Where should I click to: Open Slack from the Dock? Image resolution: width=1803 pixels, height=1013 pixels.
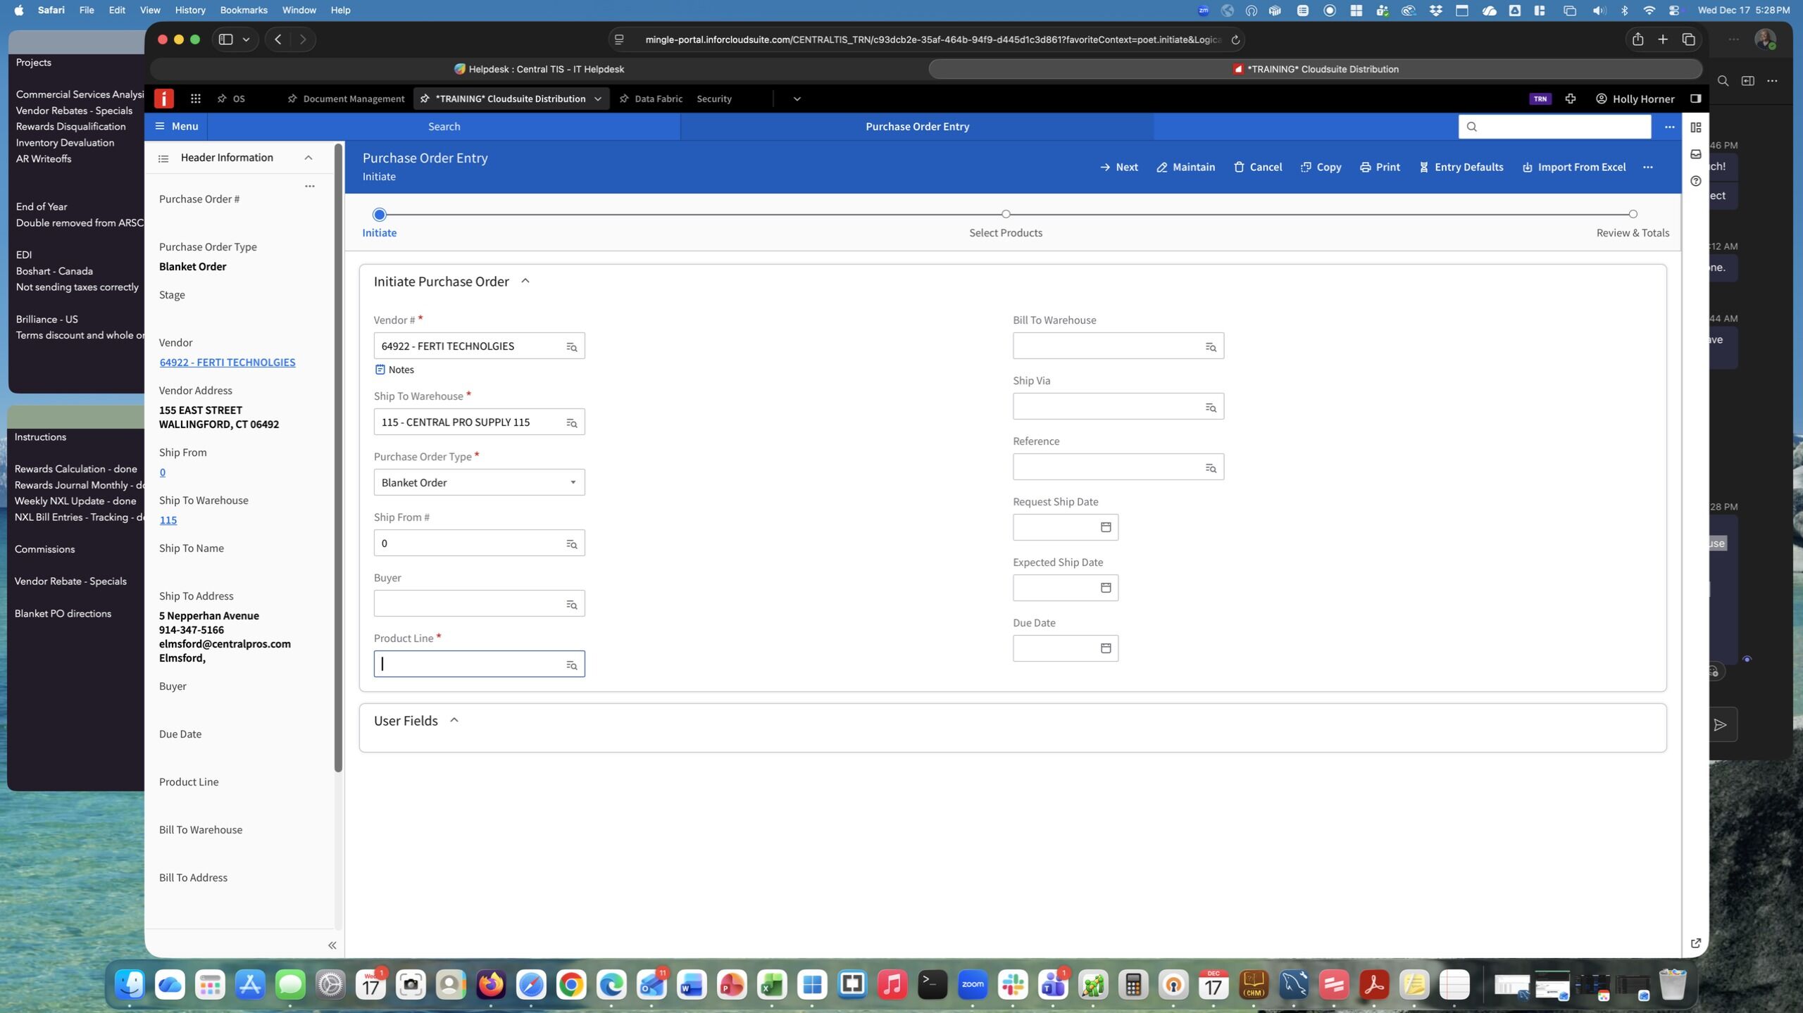pyautogui.click(x=1013, y=985)
